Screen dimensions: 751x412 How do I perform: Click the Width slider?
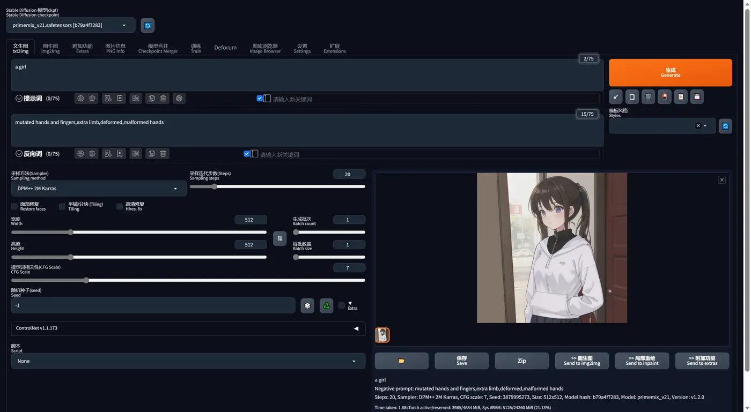click(x=139, y=233)
